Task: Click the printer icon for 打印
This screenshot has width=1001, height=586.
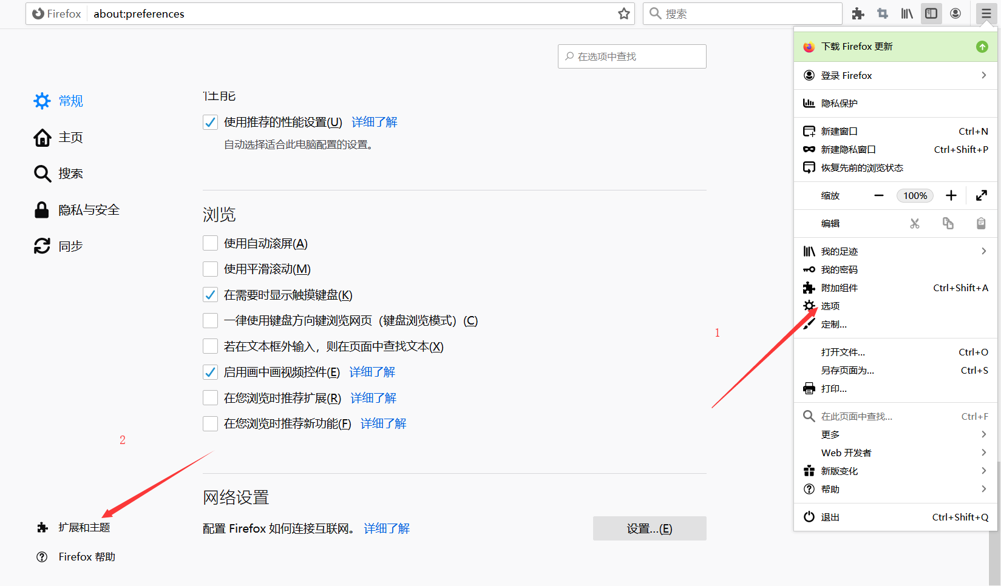Action: click(x=809, y=388)
